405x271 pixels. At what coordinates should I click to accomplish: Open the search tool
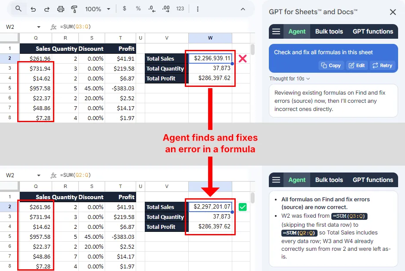[18, 9]
